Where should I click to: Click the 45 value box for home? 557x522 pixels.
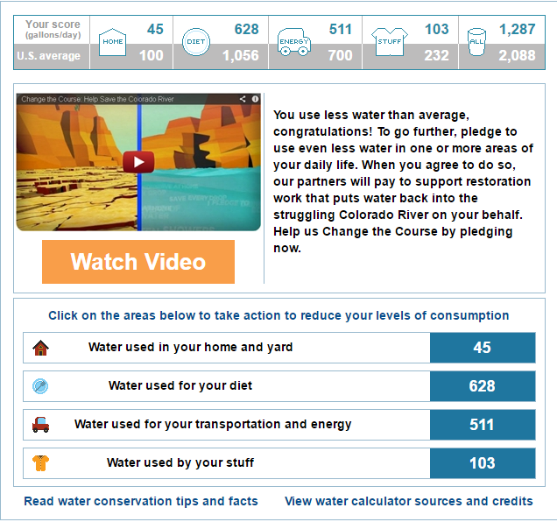coord(483,348)
